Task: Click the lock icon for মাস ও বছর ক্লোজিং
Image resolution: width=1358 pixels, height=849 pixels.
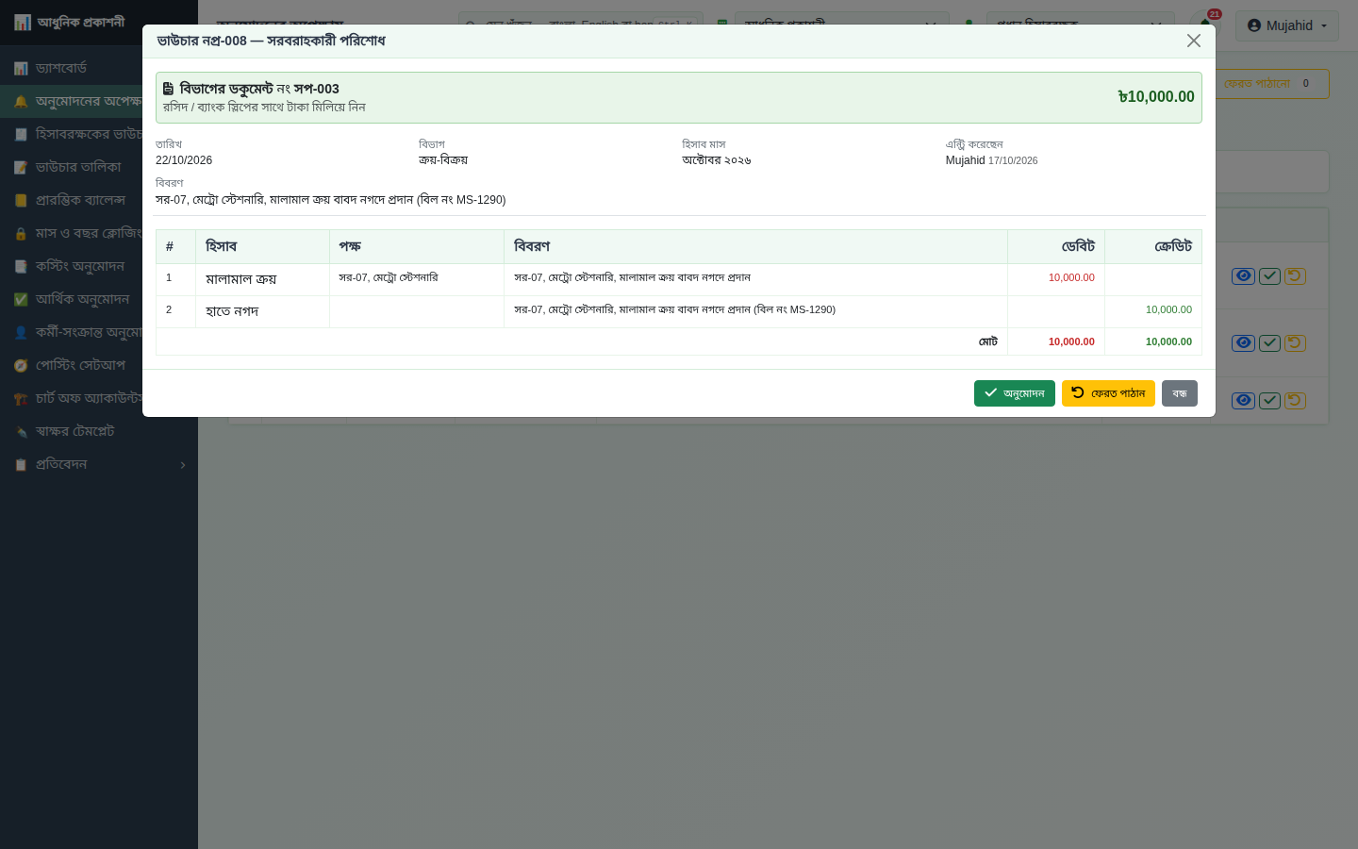Action: click(x=21, y=233)
